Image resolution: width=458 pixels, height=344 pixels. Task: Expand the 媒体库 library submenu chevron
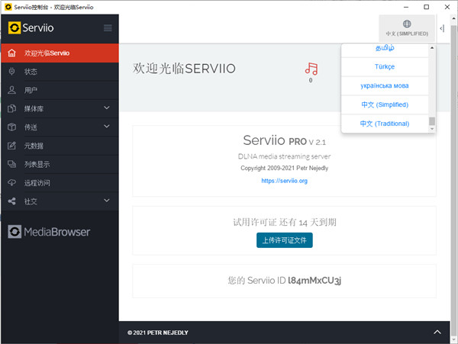coord(107,108)
